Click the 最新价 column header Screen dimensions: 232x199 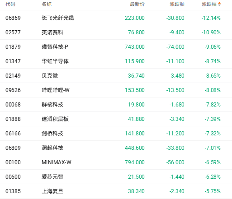click(x=137, y=4)
